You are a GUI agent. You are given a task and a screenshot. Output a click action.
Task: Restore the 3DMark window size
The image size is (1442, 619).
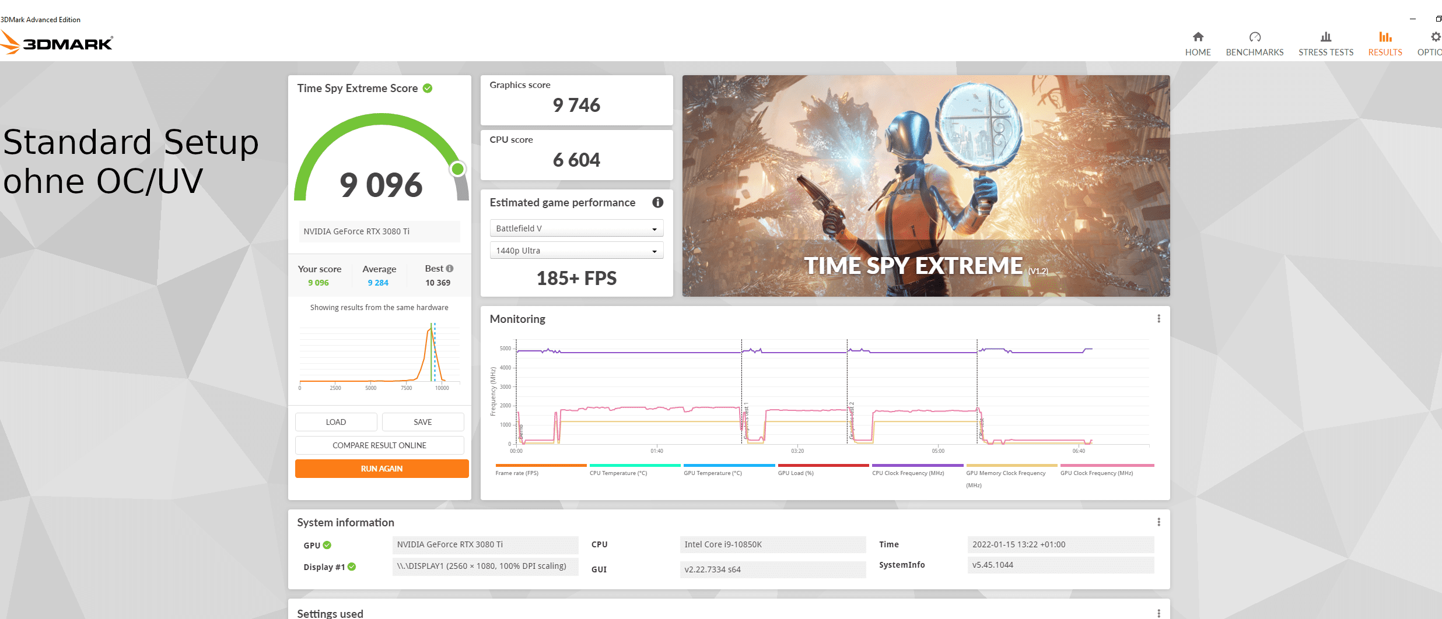pyautogui.click(x=1438, y=19)
